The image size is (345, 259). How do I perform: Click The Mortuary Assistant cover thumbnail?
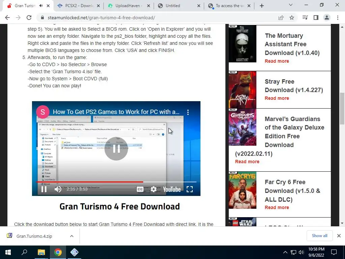point(243,44)
